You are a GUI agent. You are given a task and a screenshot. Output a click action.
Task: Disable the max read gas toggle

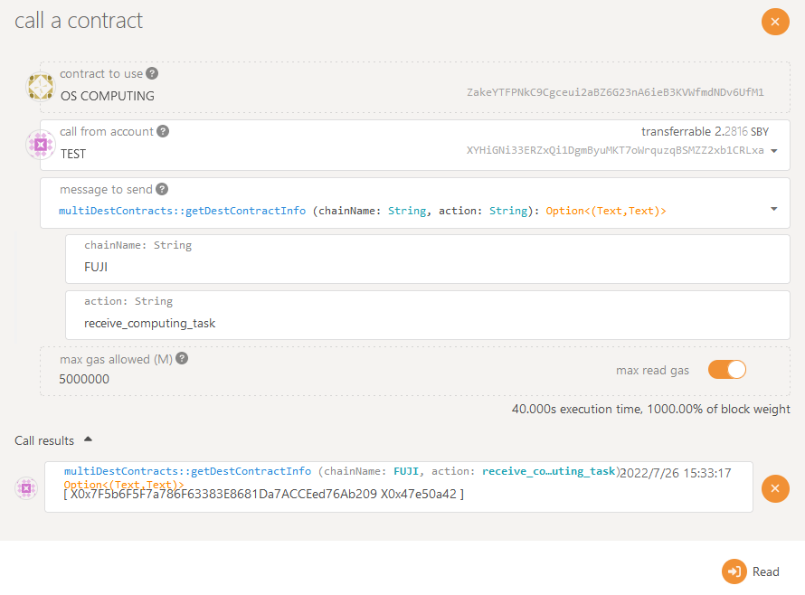click(x=726, y=369)
